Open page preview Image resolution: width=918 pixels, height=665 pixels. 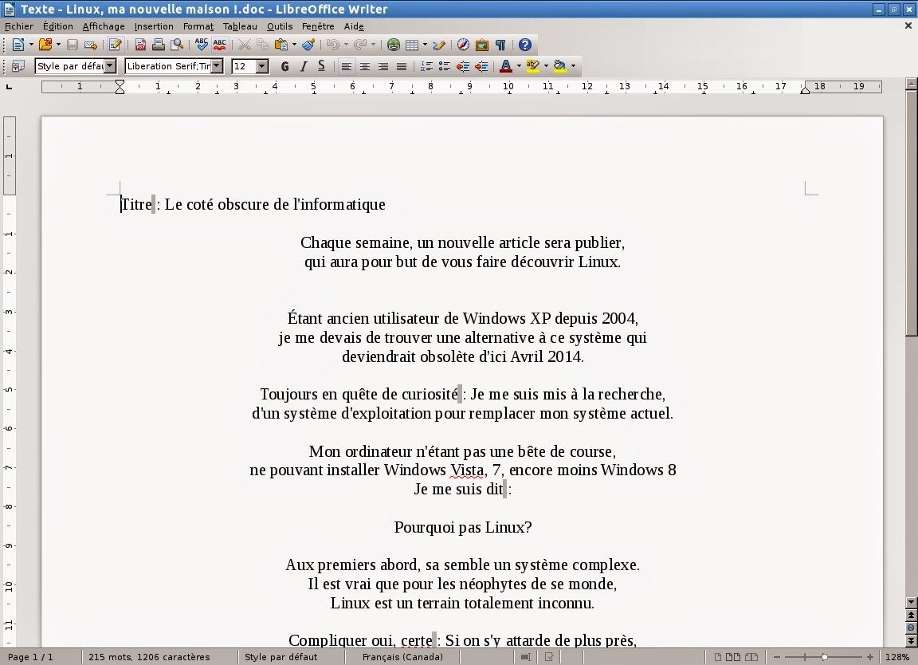pos(177,45)
